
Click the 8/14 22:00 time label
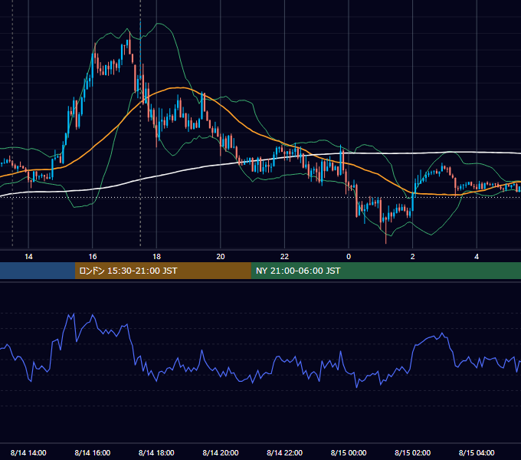pos(284,452)
